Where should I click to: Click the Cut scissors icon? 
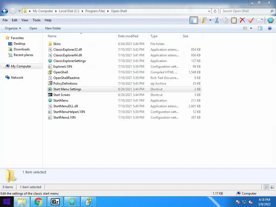(217, 20)
